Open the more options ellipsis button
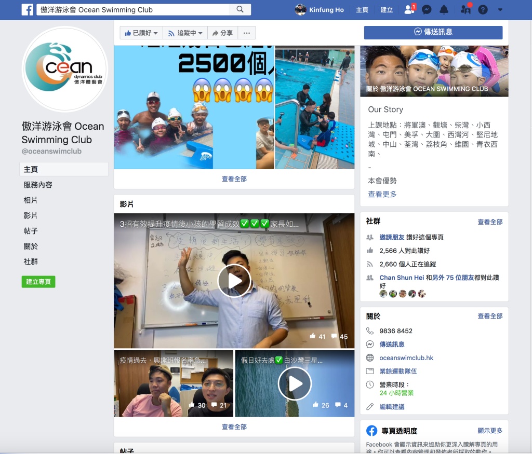 [x=246, y=33]
